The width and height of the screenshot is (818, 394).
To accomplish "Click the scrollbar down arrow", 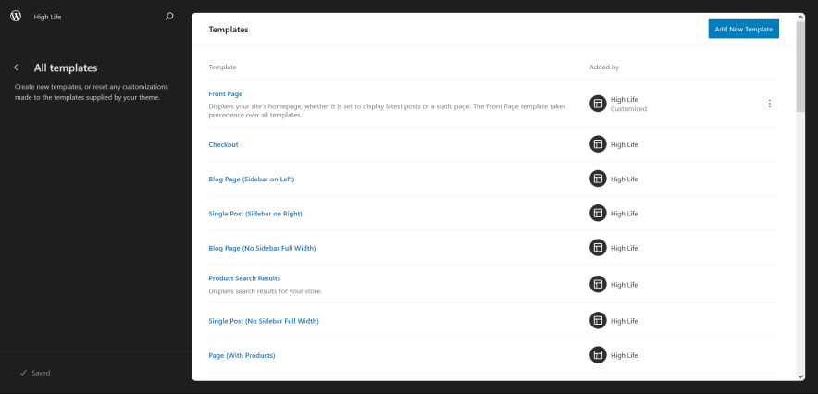I will (x=800, y=376).
